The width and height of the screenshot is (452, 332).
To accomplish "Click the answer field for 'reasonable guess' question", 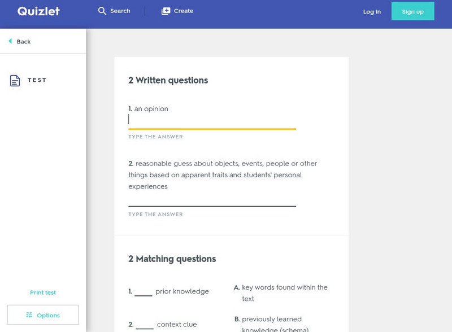I will [212, 199].
